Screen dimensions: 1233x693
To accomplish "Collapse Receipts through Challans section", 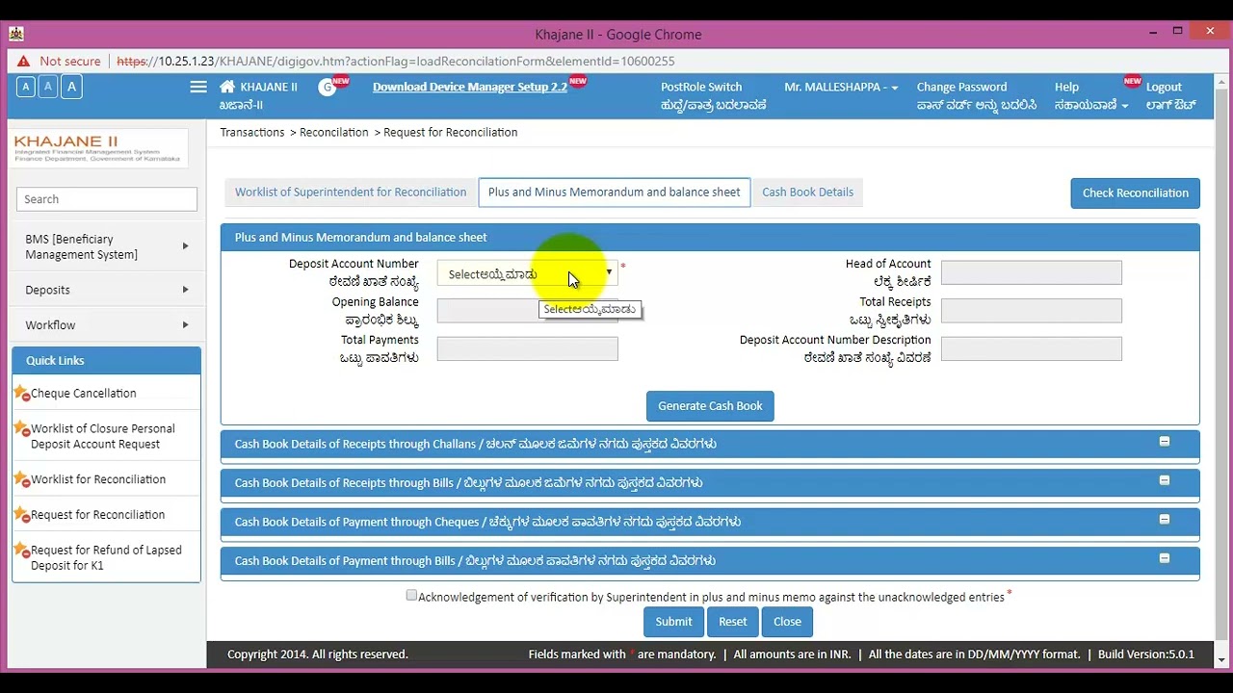I will [1164, 442].
